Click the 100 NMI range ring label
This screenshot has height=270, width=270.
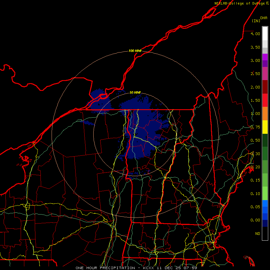click(135, 51)
